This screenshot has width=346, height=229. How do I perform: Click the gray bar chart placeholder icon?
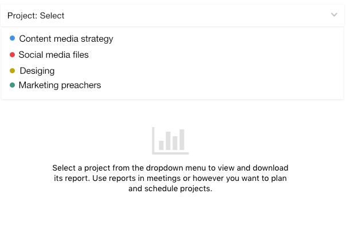(x=170, y=141)
